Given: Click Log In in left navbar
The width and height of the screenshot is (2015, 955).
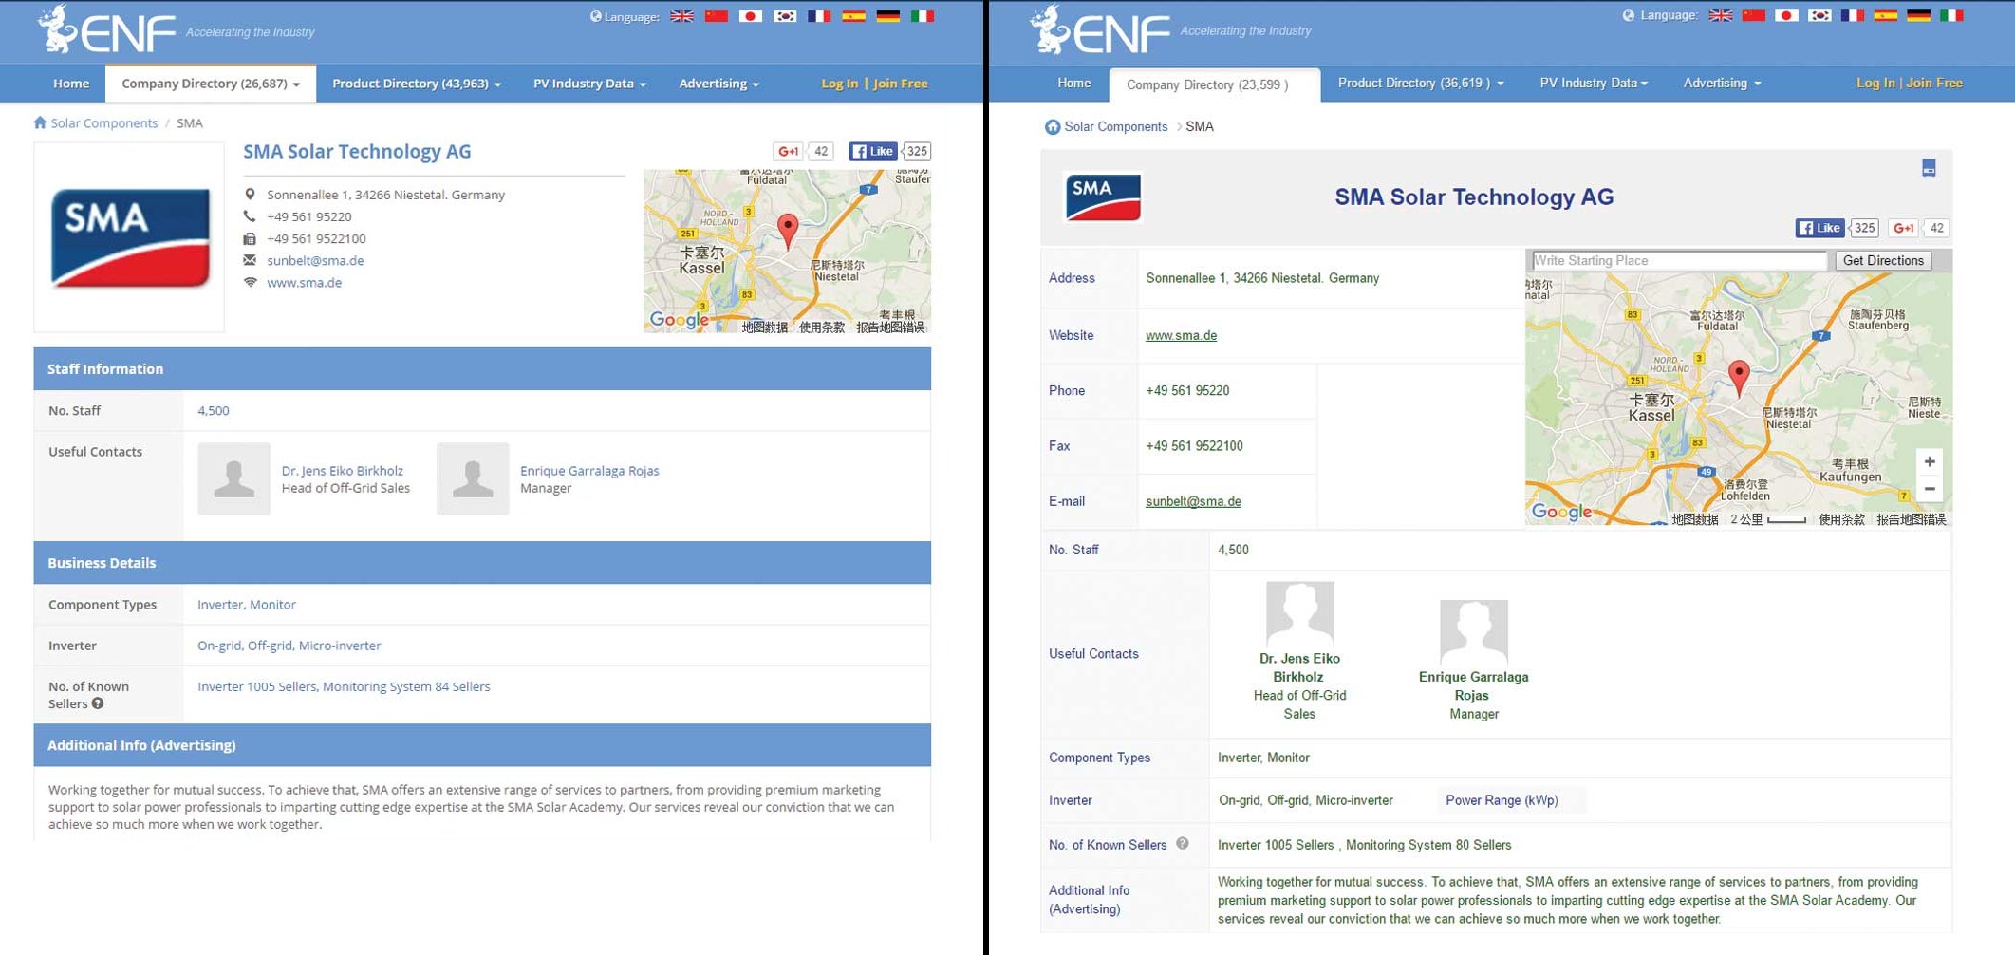Looking at the screenshot, I should [839, 84].
